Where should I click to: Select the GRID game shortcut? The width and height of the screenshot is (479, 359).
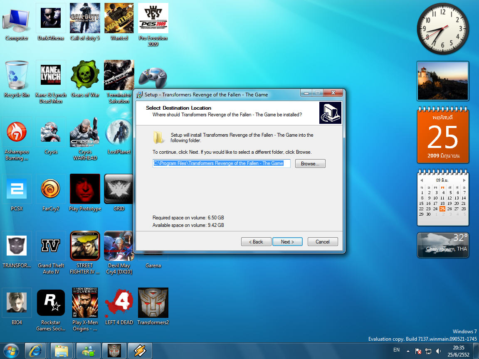tap(119, 193)
